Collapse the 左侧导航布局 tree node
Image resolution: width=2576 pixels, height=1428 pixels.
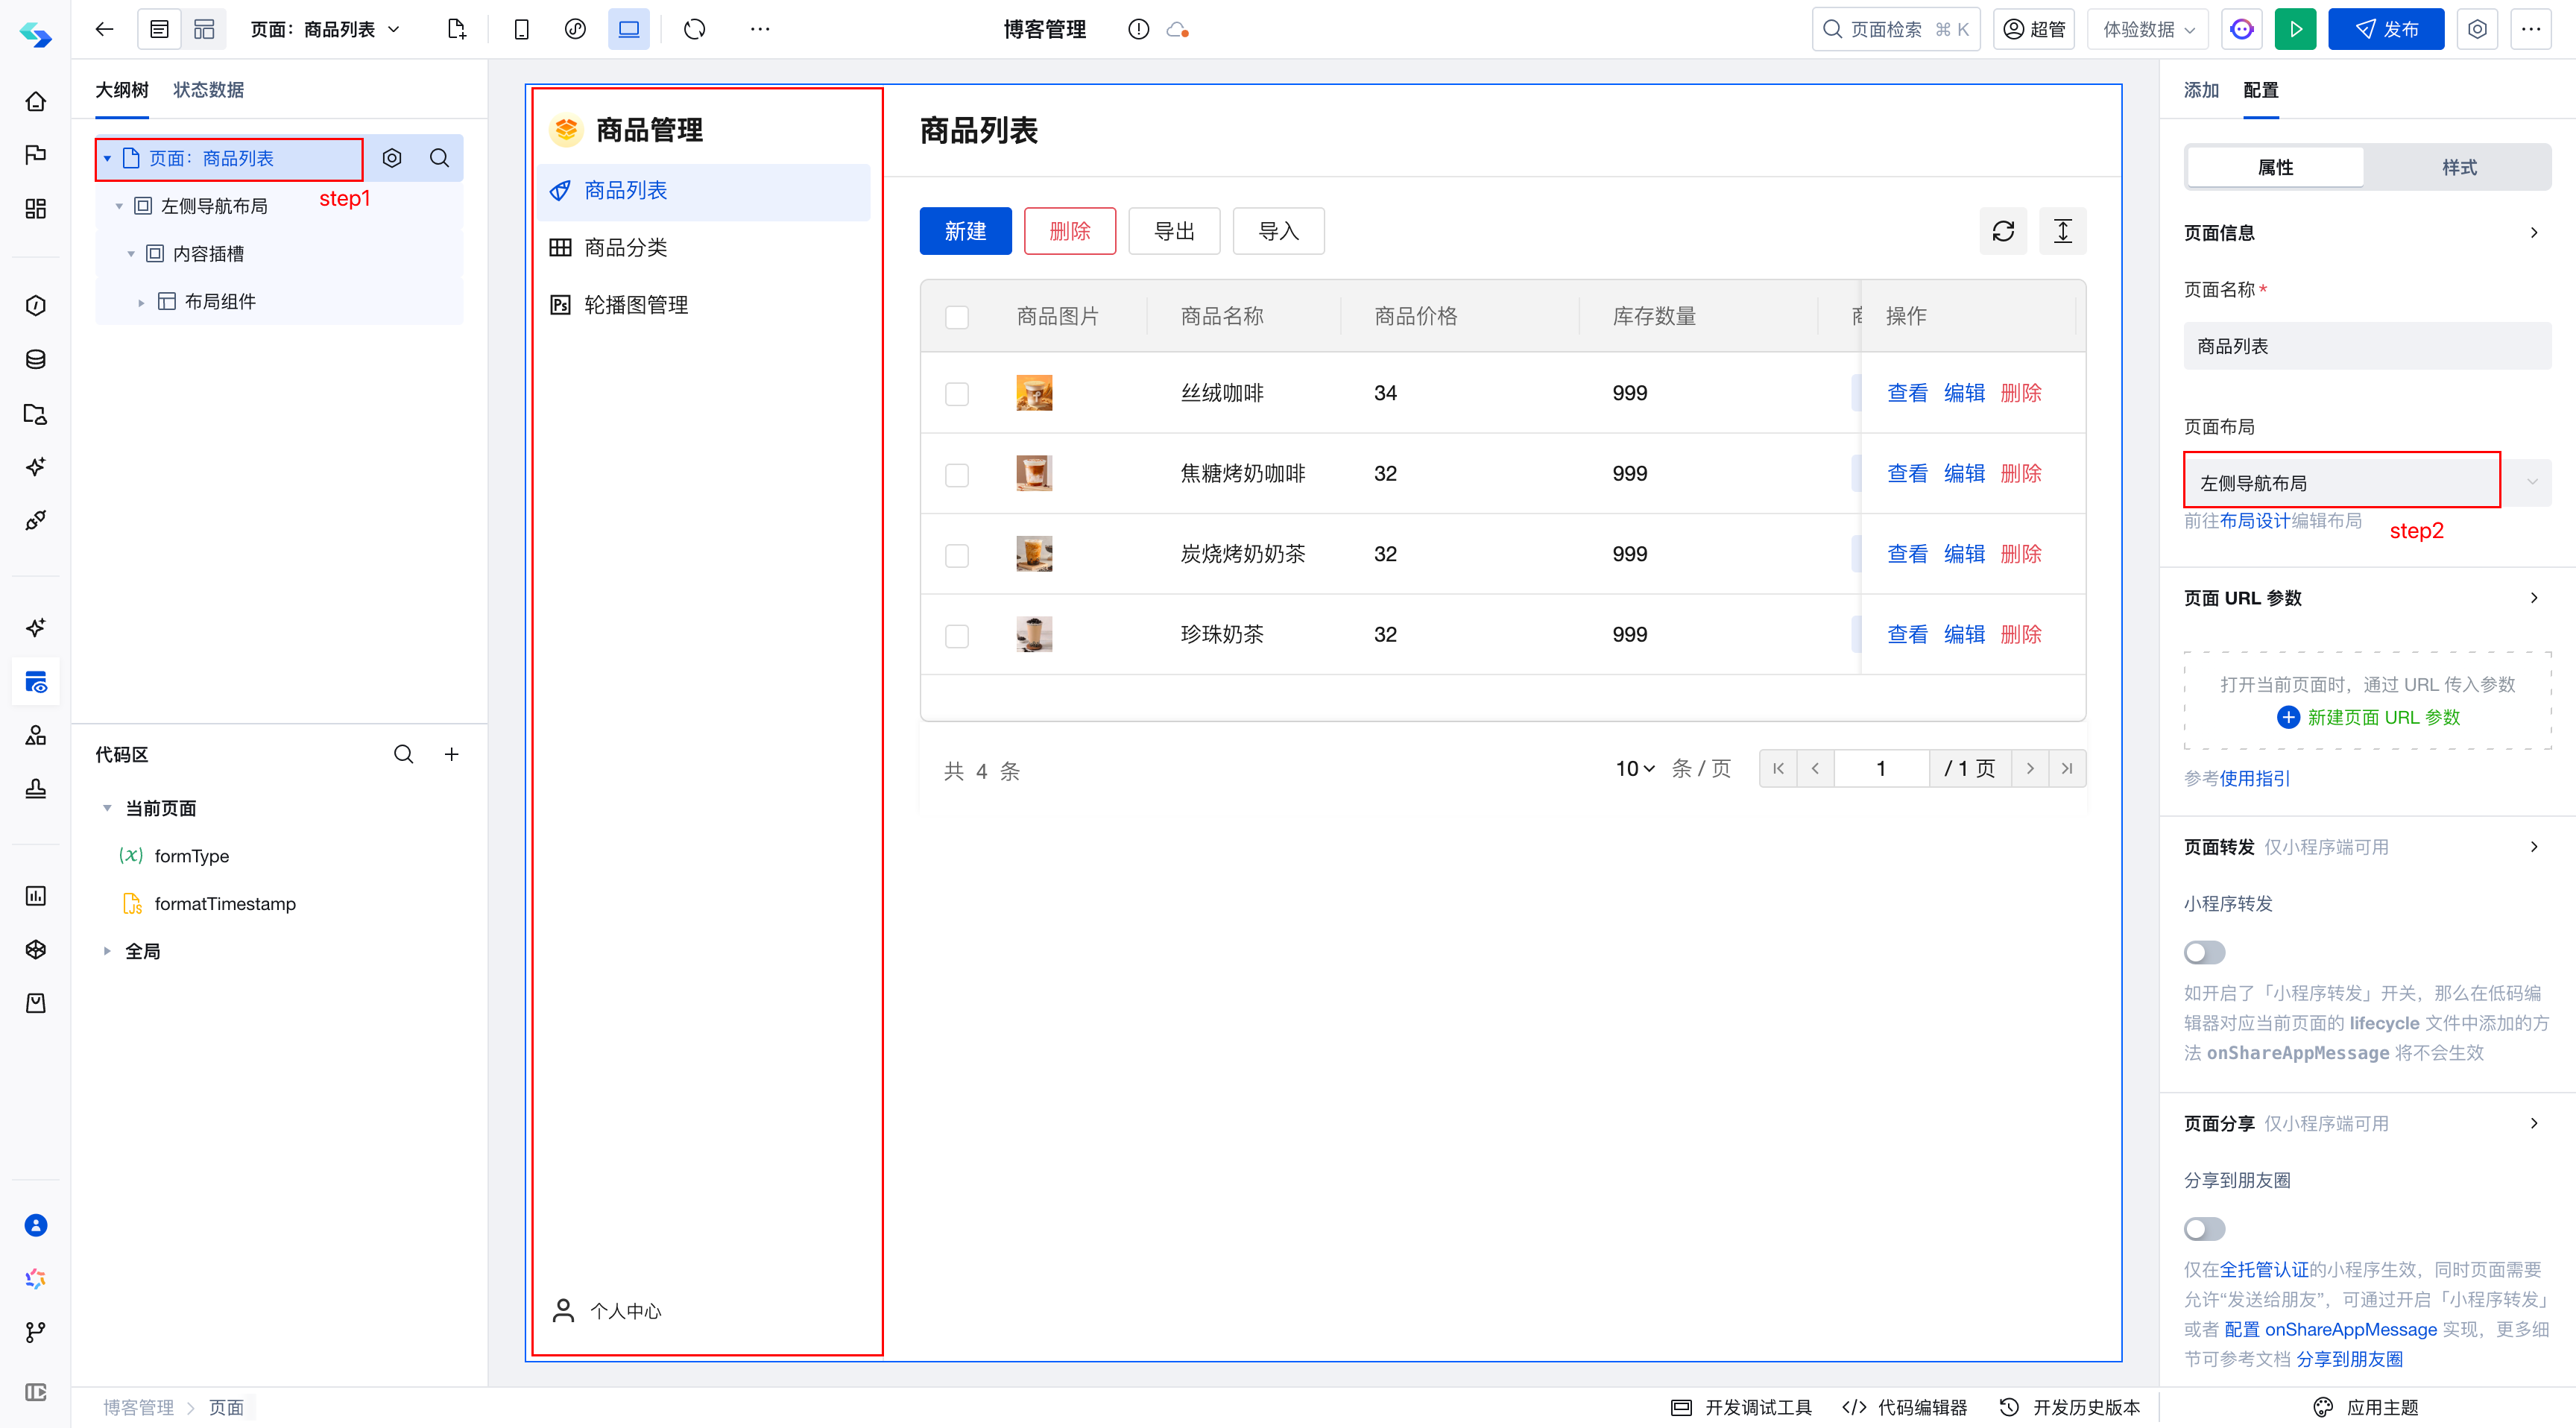click(119, 206)
